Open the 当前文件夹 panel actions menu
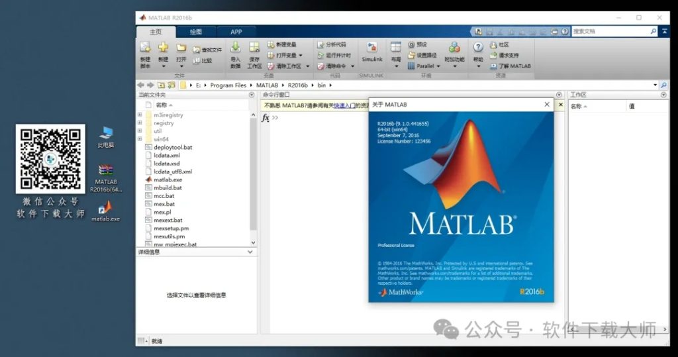This screenshot has width=678, height=357. click(x=252, y=95)
